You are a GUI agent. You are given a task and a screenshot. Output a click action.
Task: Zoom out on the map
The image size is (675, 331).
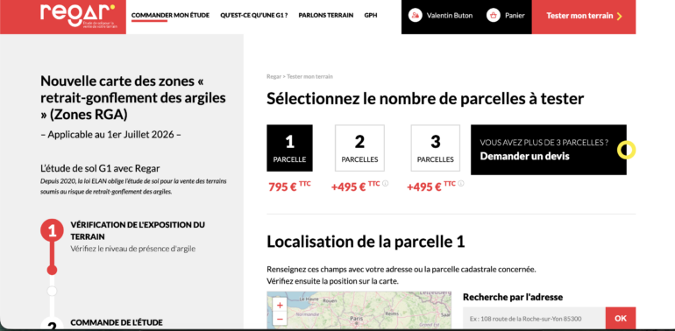coord(280,319)
